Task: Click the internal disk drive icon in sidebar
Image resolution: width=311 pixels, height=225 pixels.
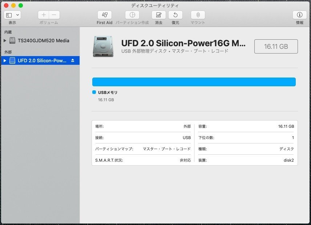Action: [x=12, y=40]
